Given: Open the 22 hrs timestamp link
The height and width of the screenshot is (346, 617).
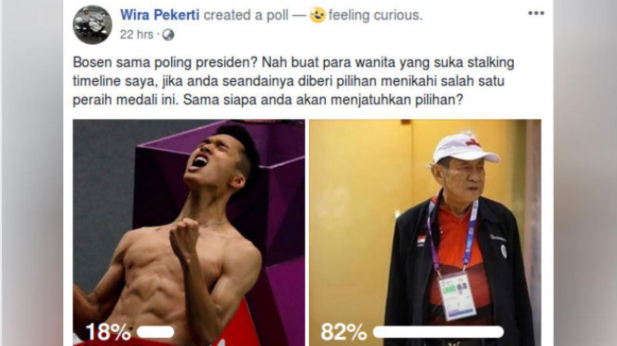Looking at the screenshot, I should (x=137, y=35).
